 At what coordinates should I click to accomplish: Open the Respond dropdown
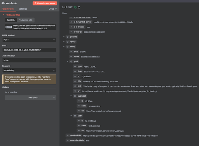click(x=29, y=70)
